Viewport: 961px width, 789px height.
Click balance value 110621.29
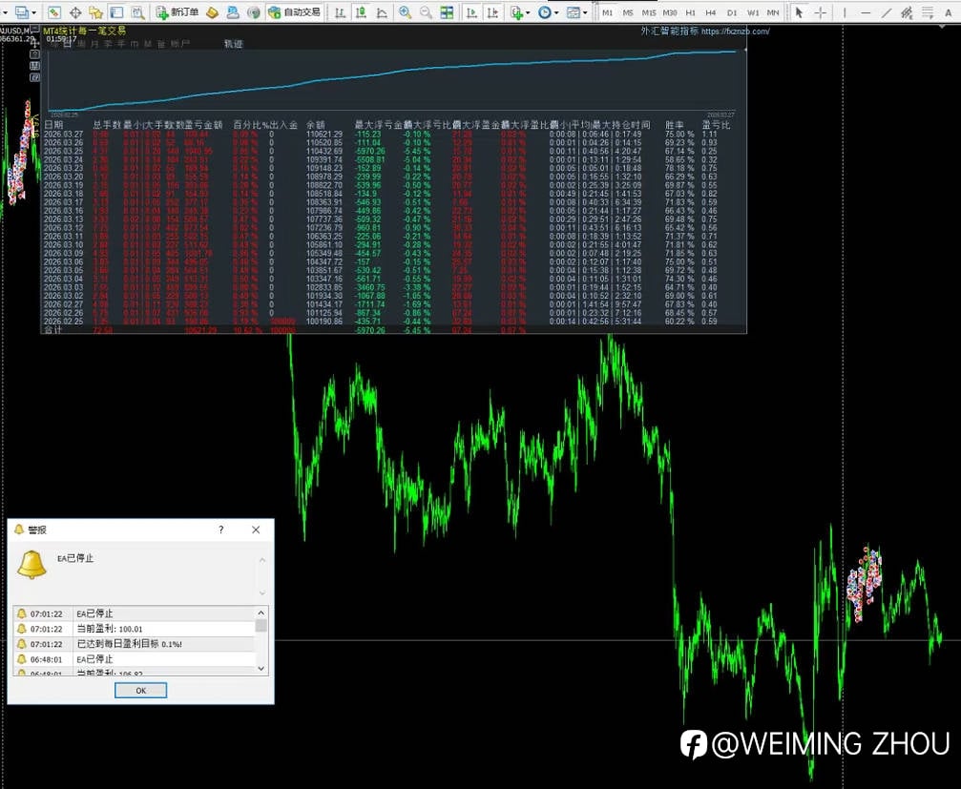click(x=324, y=135)
